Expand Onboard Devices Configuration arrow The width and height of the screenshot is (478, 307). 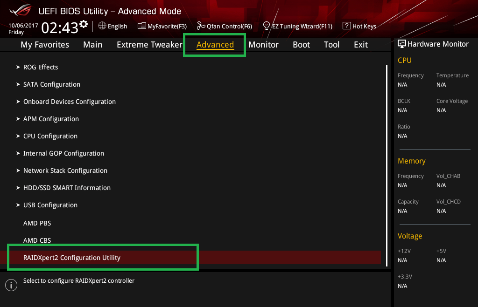tap(18, 102)
